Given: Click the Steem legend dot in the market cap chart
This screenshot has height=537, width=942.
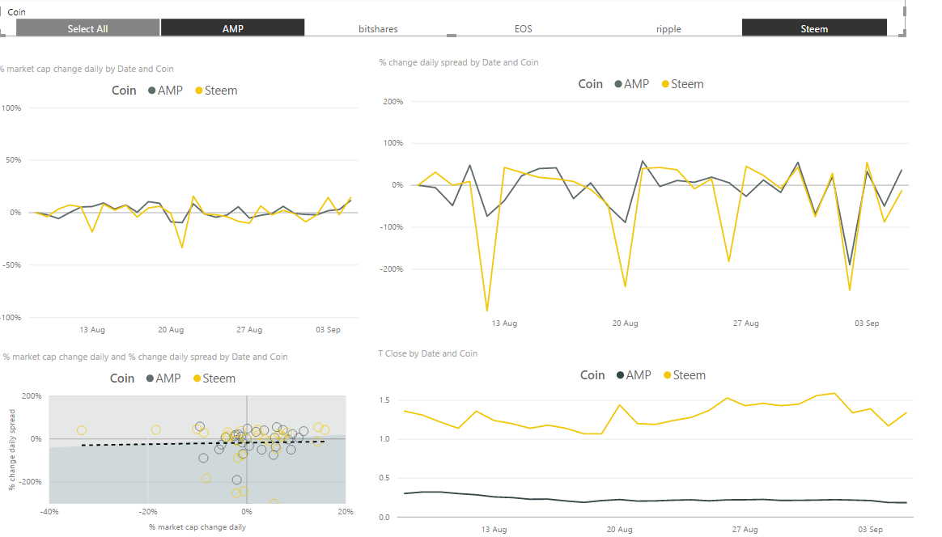Looking at the screenshot, I should 198,91.
